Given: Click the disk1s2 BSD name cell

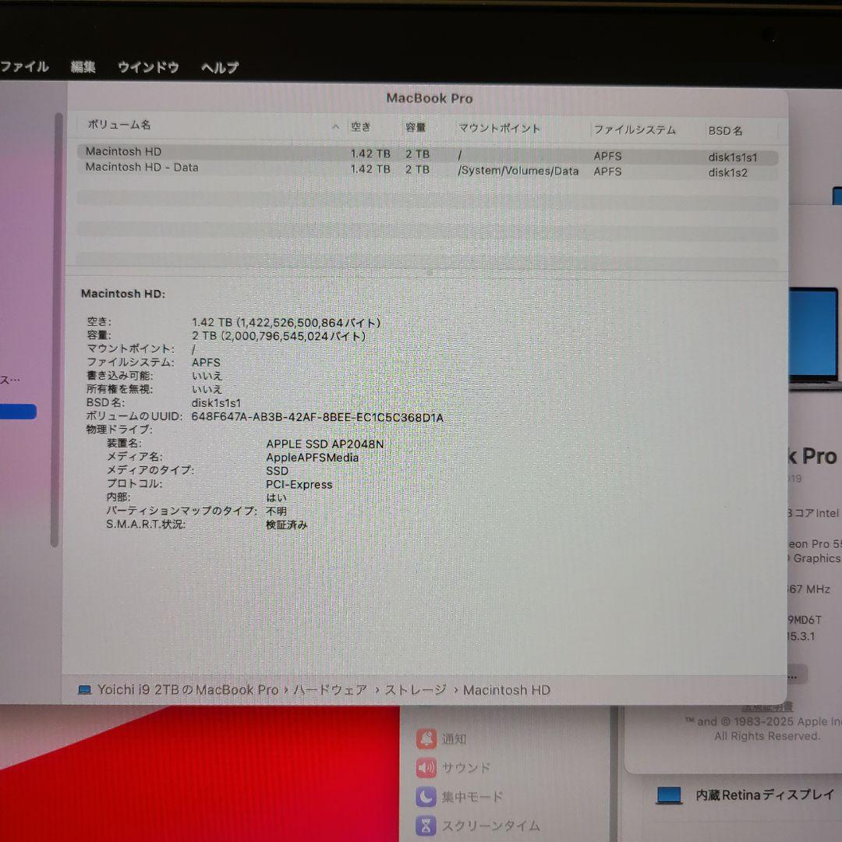Looking at the screenshot, I should click(x=727, y=172).
